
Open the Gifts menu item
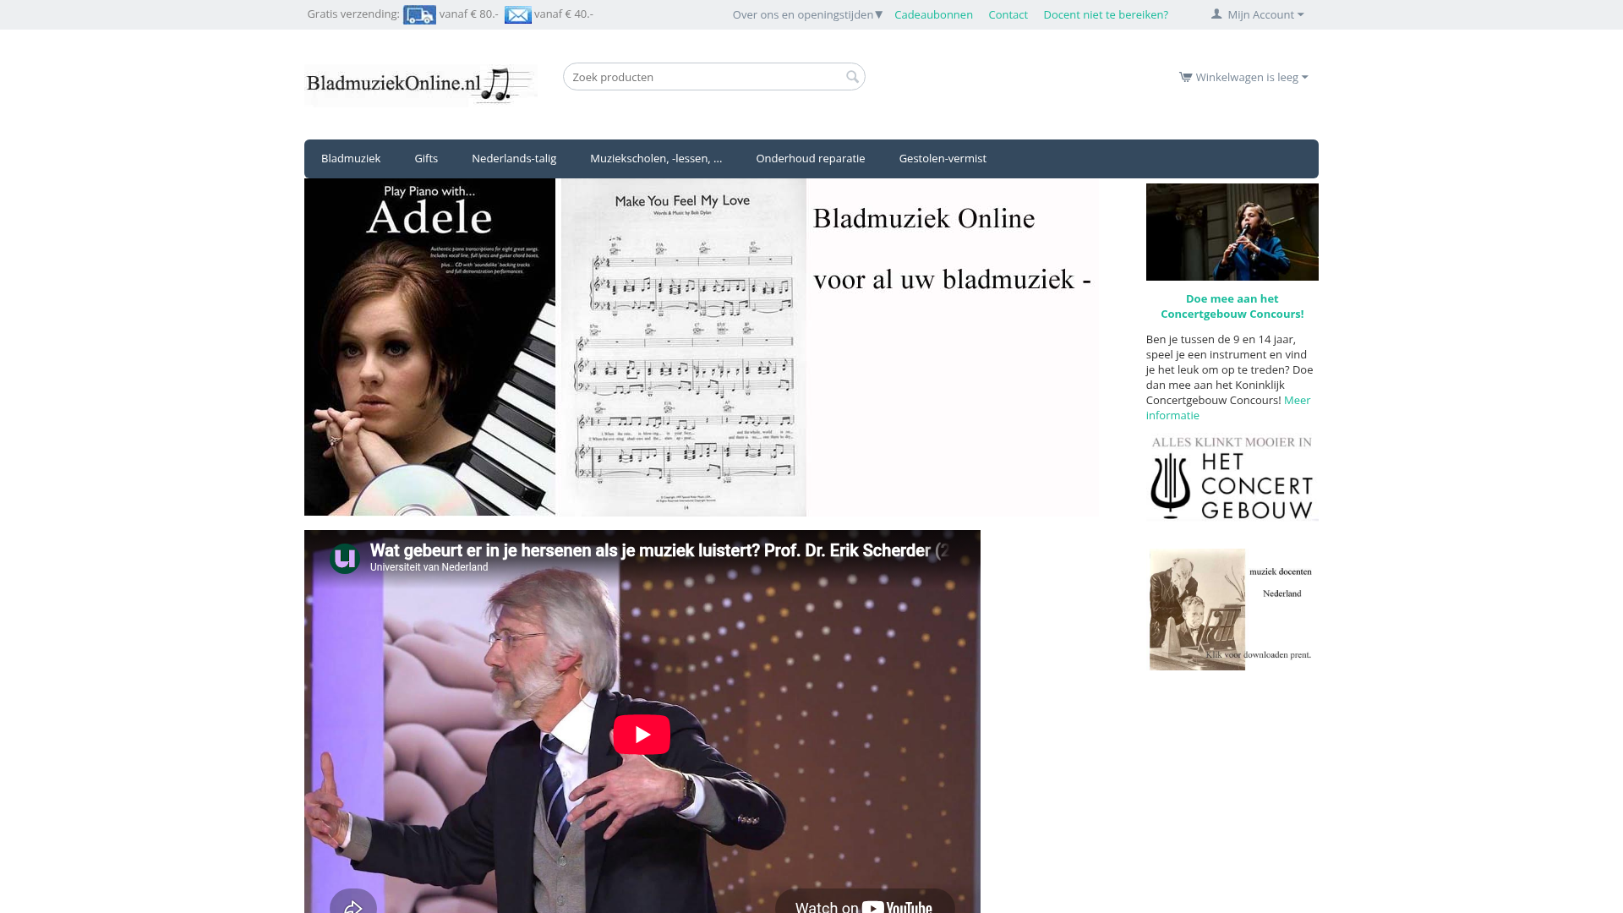[426, 158]
